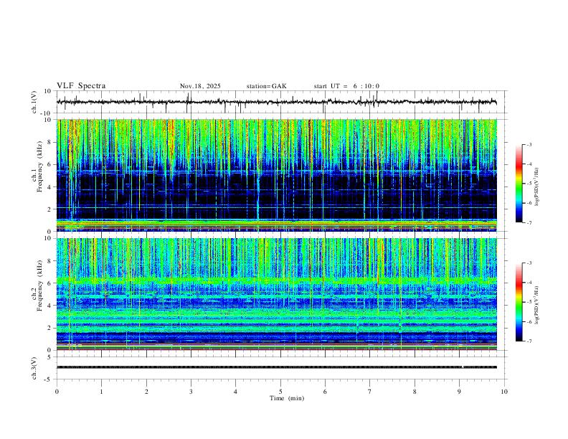The image size is (568, 439).
Task: Click the time axis tick label '4'
Action: pyautogui.click(x=235, y=392)
